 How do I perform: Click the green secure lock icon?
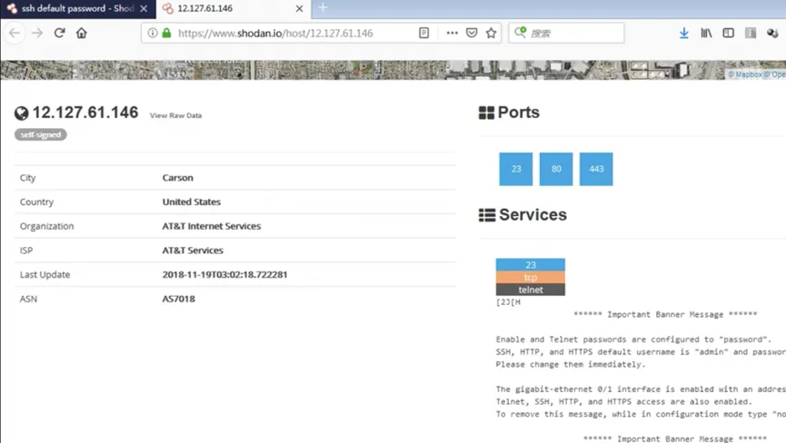[x=166, y=33]
